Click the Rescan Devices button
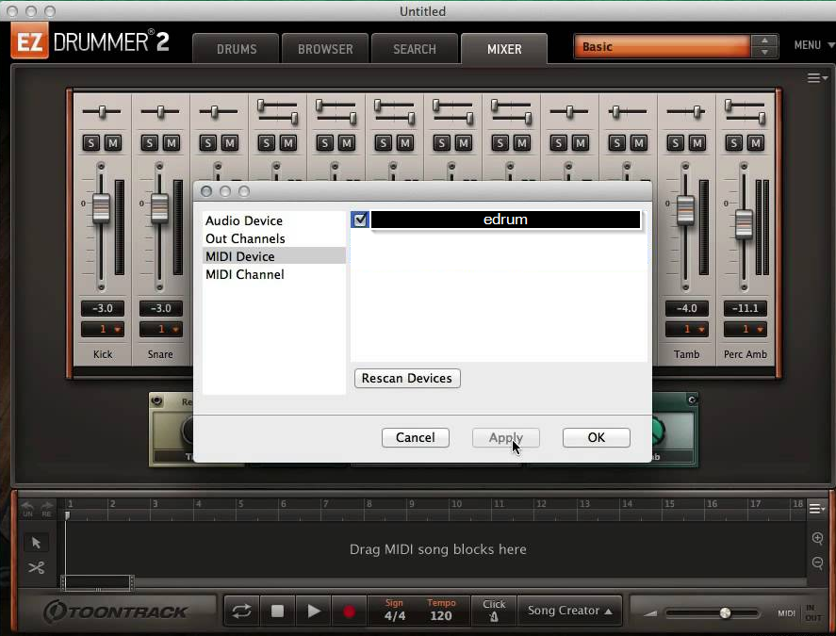Image resolution: width=836 pixels, height=636 pixels. pyautogui.click(x=407, y=379)
